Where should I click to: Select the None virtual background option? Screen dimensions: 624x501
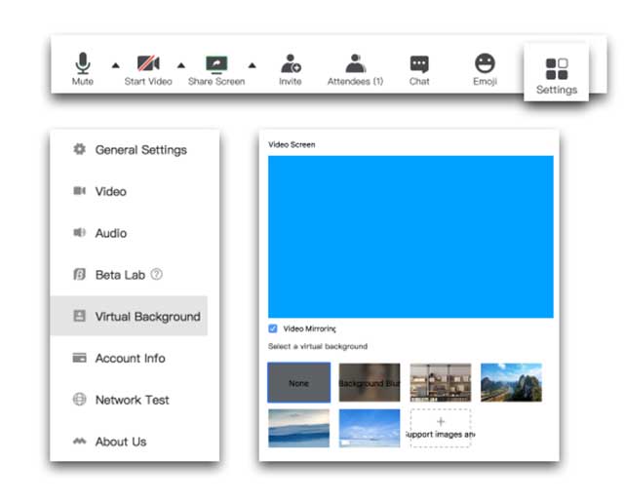[x=298, y=383]
